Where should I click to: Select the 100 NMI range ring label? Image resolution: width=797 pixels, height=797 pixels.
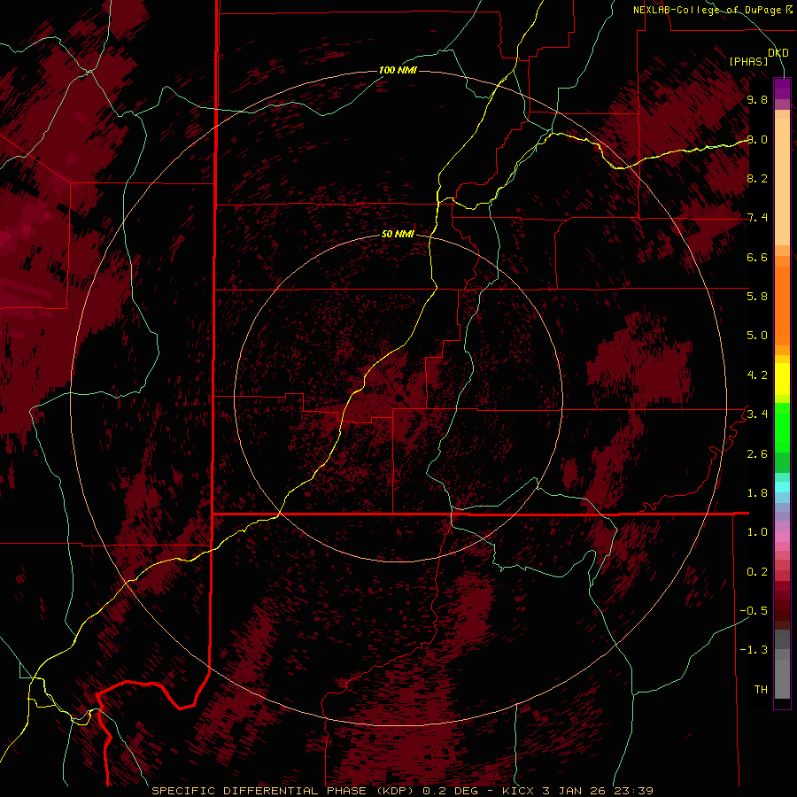398,70
